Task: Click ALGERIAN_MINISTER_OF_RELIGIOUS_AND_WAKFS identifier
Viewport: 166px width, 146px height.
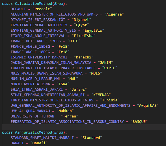Action: pos(54,14)
